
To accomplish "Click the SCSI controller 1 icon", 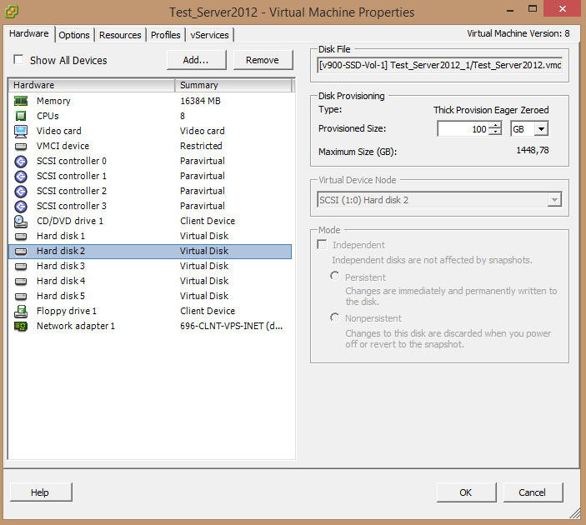I will click(x=21, y=177).
